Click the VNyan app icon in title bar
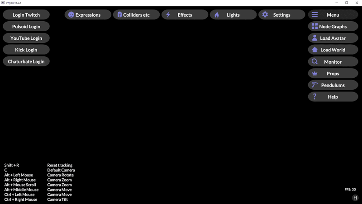This screenshot has width=362, height=204. [x=3, y=3]
